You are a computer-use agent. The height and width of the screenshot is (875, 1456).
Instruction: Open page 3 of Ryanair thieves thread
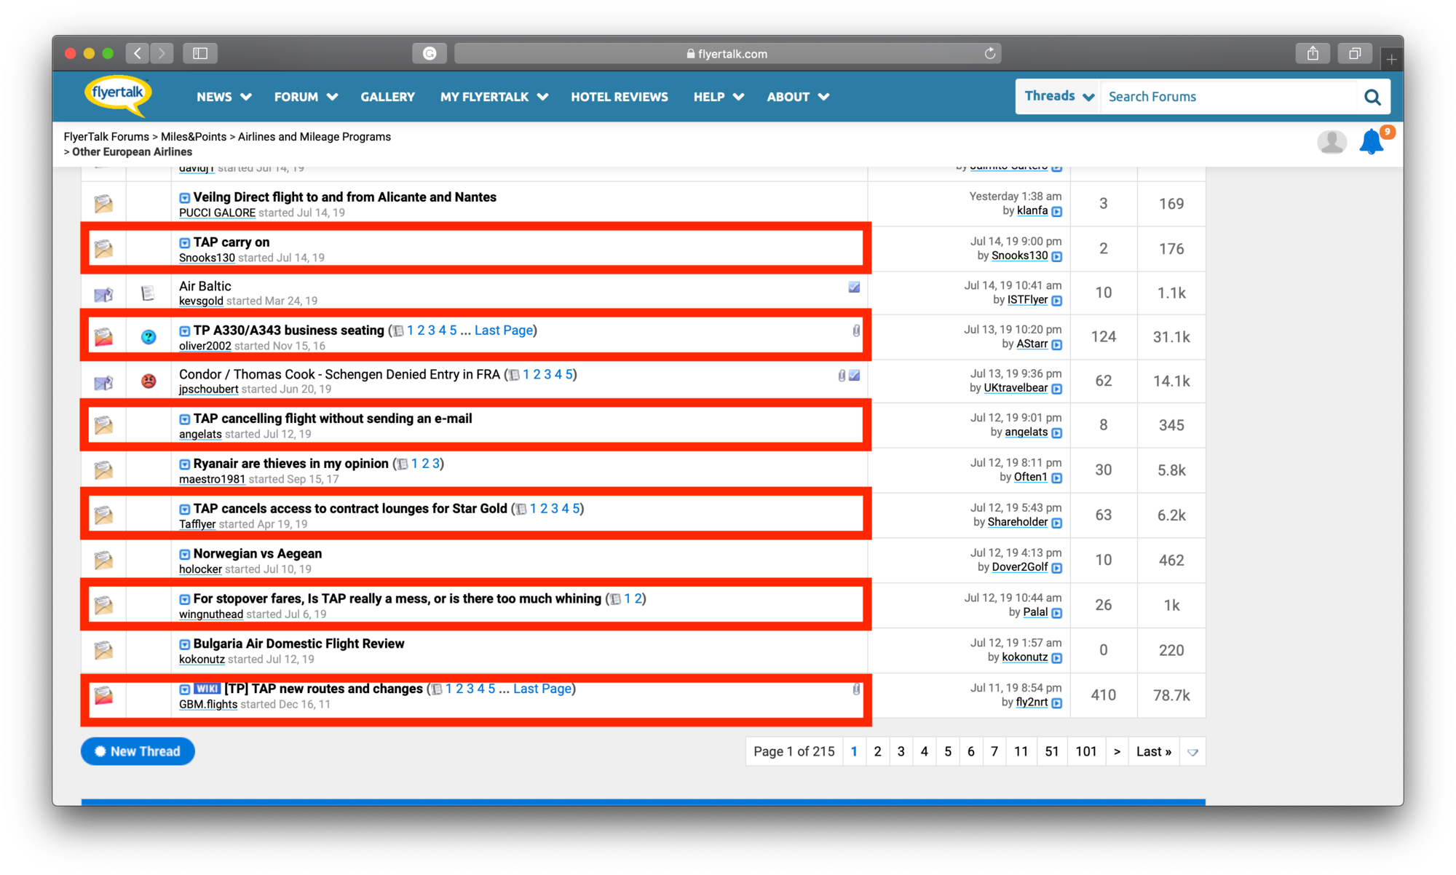(436, 464)
